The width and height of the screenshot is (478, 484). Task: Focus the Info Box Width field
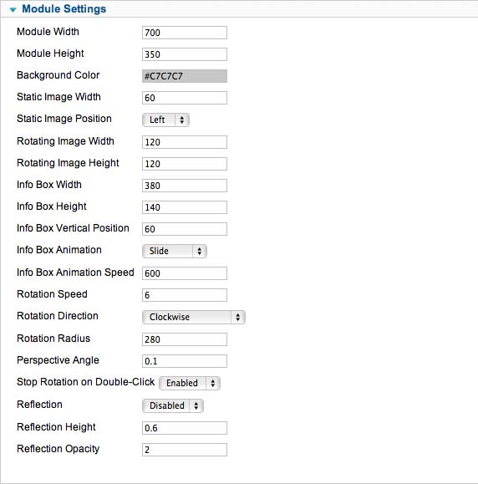coord(185,186)
